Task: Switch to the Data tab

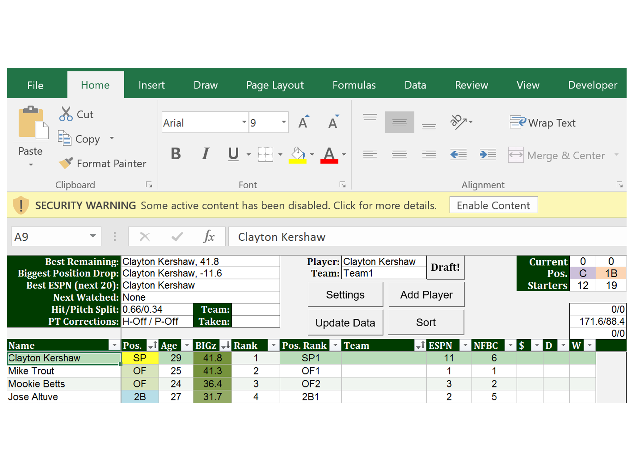Action: tap(415, 85)
